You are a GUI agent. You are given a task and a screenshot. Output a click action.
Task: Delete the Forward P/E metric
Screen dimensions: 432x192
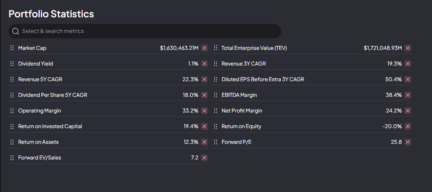408,142
